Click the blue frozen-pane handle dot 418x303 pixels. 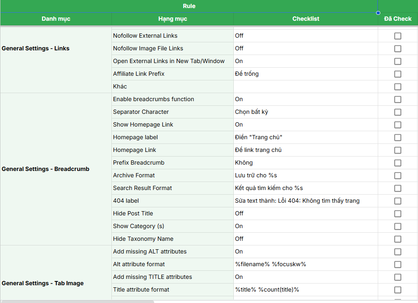[x=377, y=12]
